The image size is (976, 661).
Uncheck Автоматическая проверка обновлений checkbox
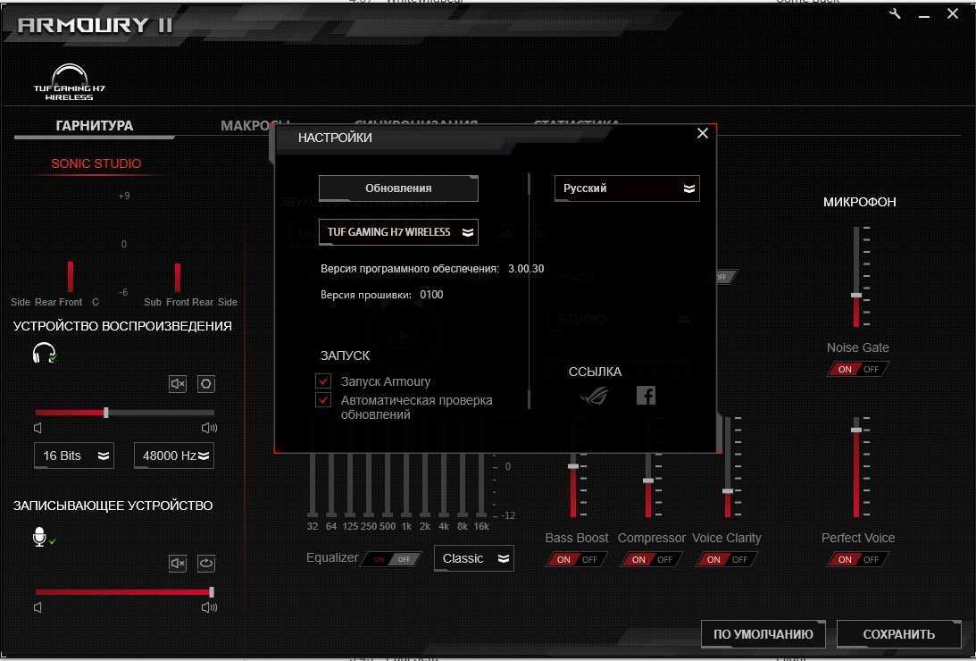pyautogui.click(x=323, y=399)
